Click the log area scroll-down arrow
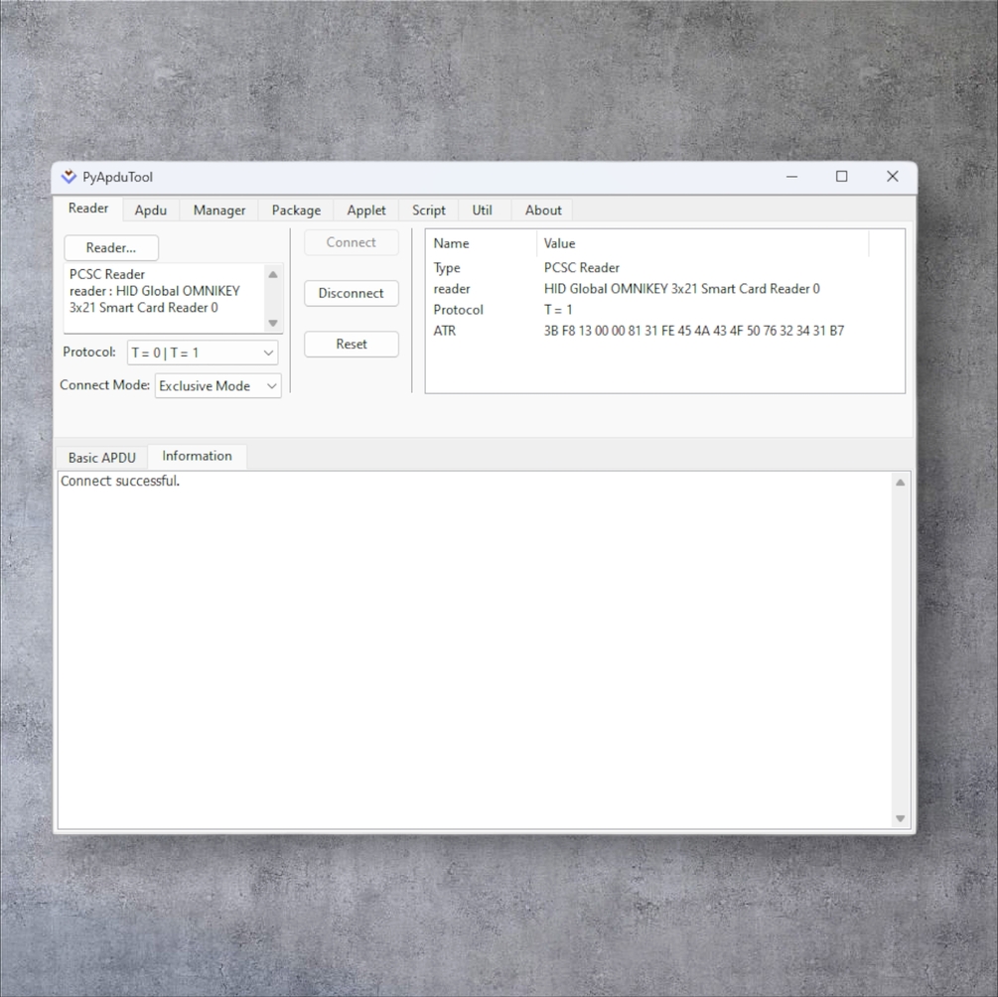 [900, 818]
